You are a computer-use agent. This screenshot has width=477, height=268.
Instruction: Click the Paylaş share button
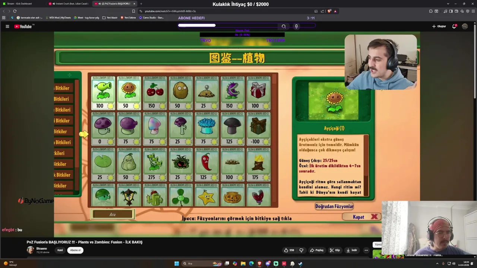[x=317, y=250]
